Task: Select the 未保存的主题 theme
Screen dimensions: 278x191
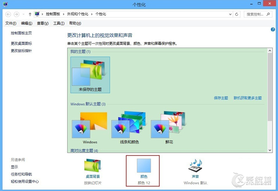Action: [x=90, y=75]
